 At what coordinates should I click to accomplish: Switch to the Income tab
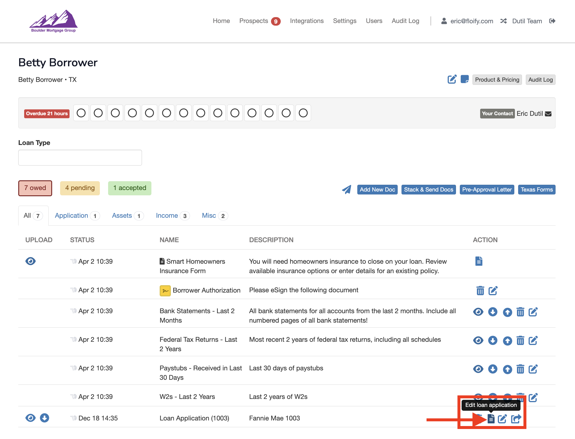(x=167, y=215)
